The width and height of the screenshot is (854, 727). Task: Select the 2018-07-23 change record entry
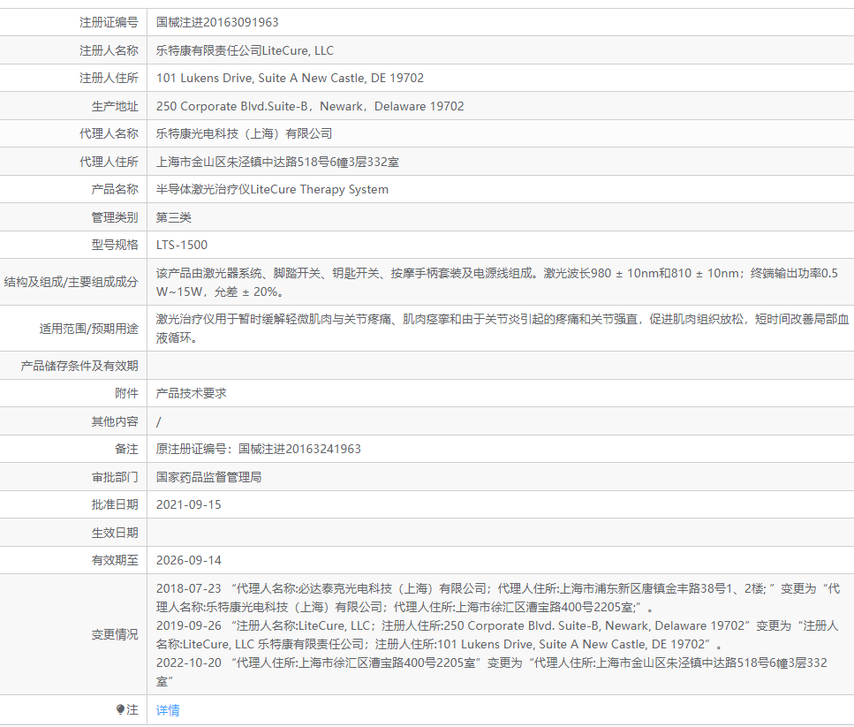(x=498, y=598)
